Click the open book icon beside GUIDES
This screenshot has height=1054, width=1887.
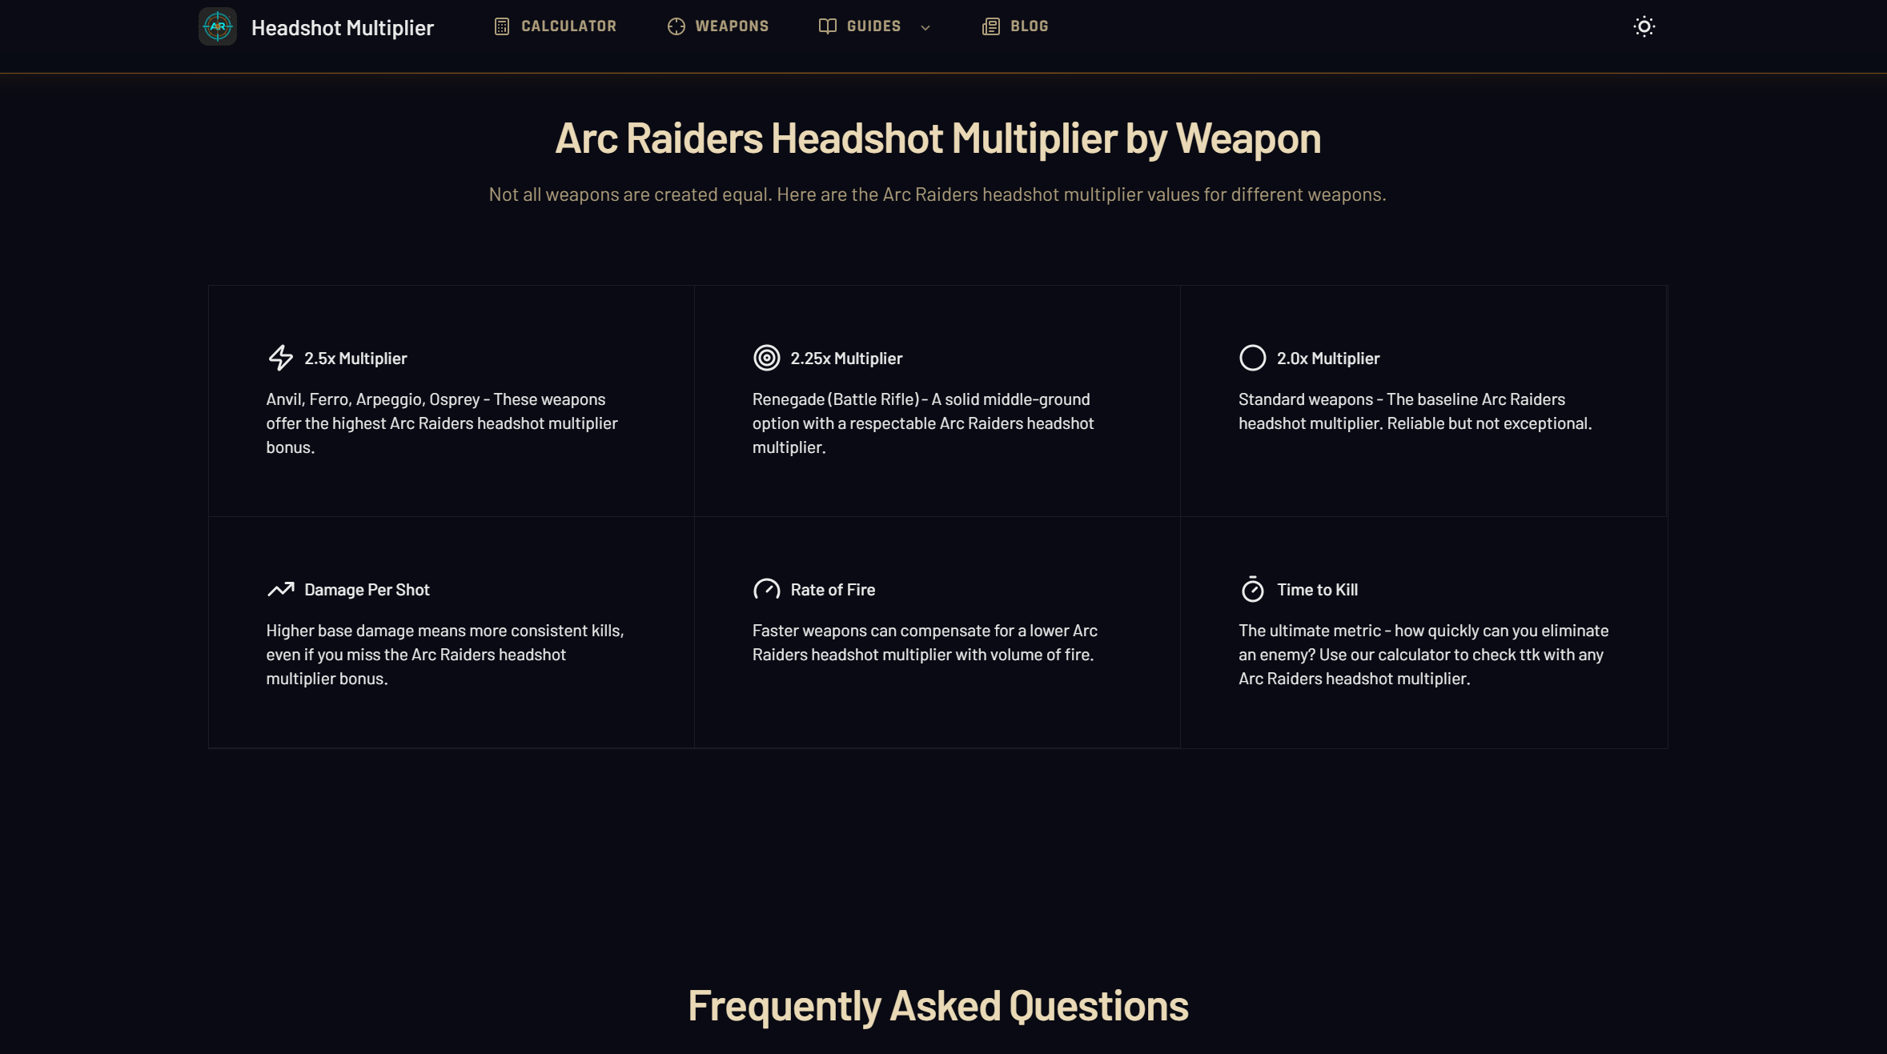[x=828, y=26]
